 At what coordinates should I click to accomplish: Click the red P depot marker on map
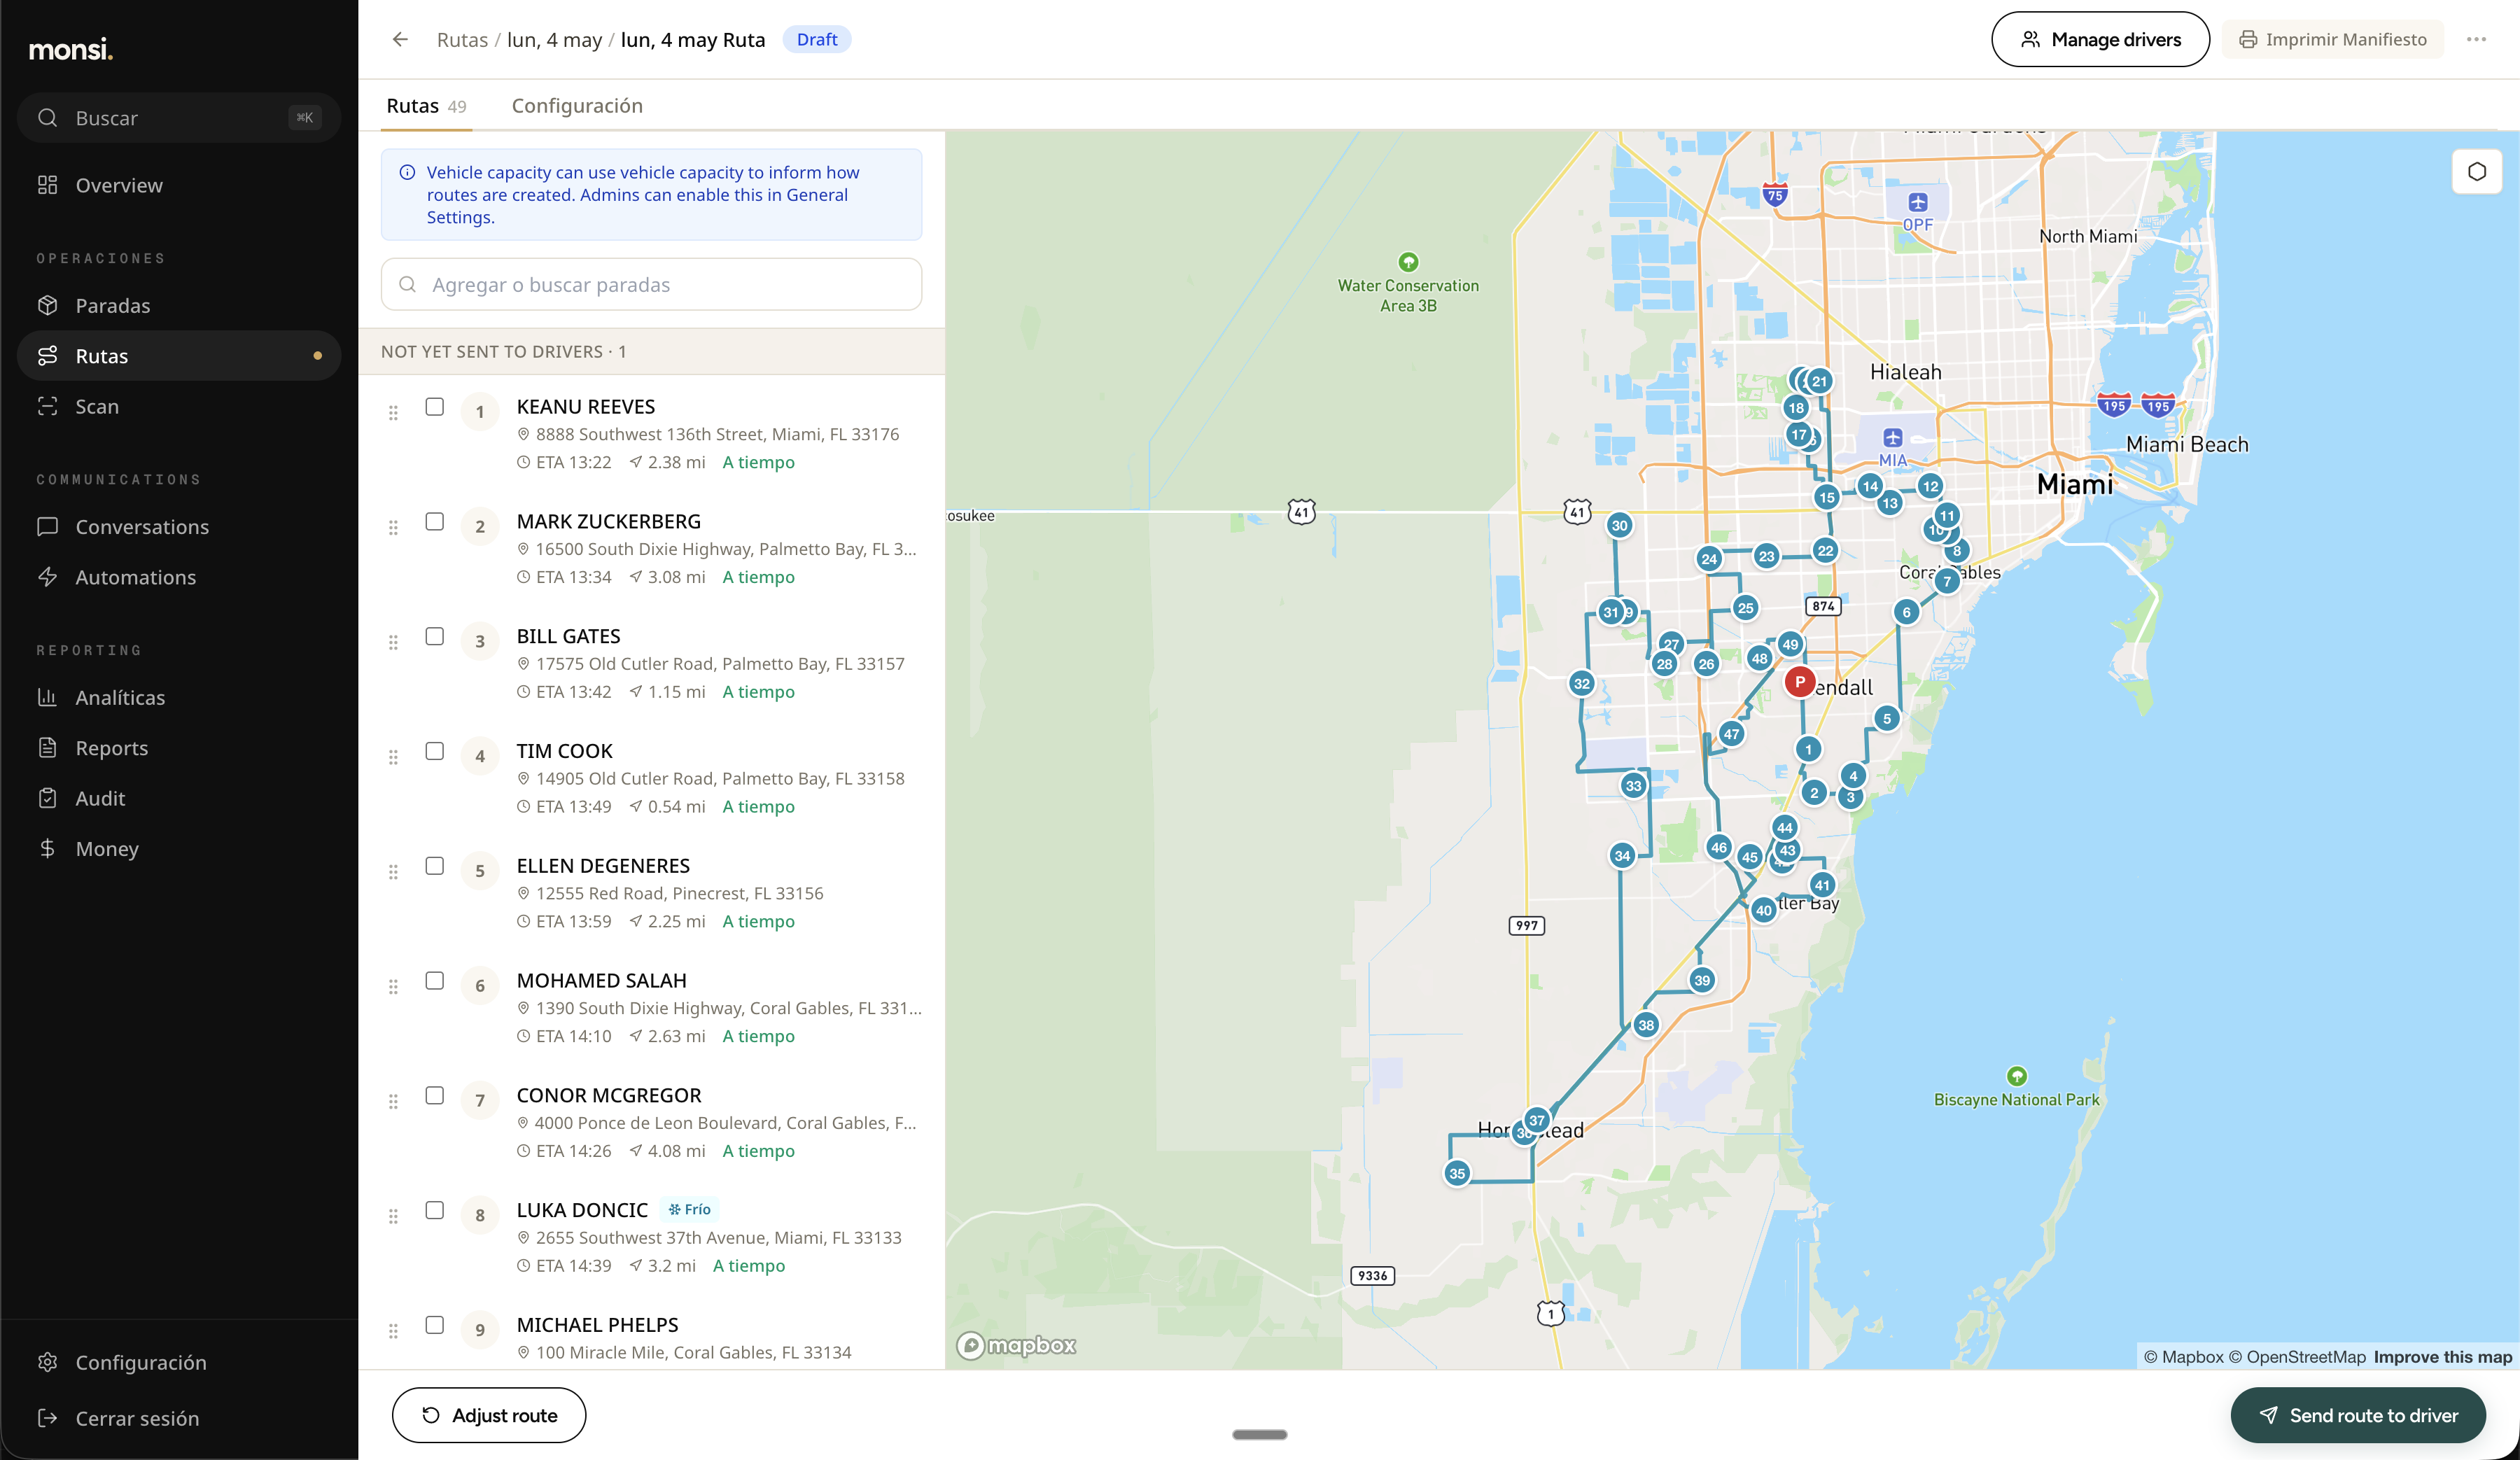click(1799, 681)
